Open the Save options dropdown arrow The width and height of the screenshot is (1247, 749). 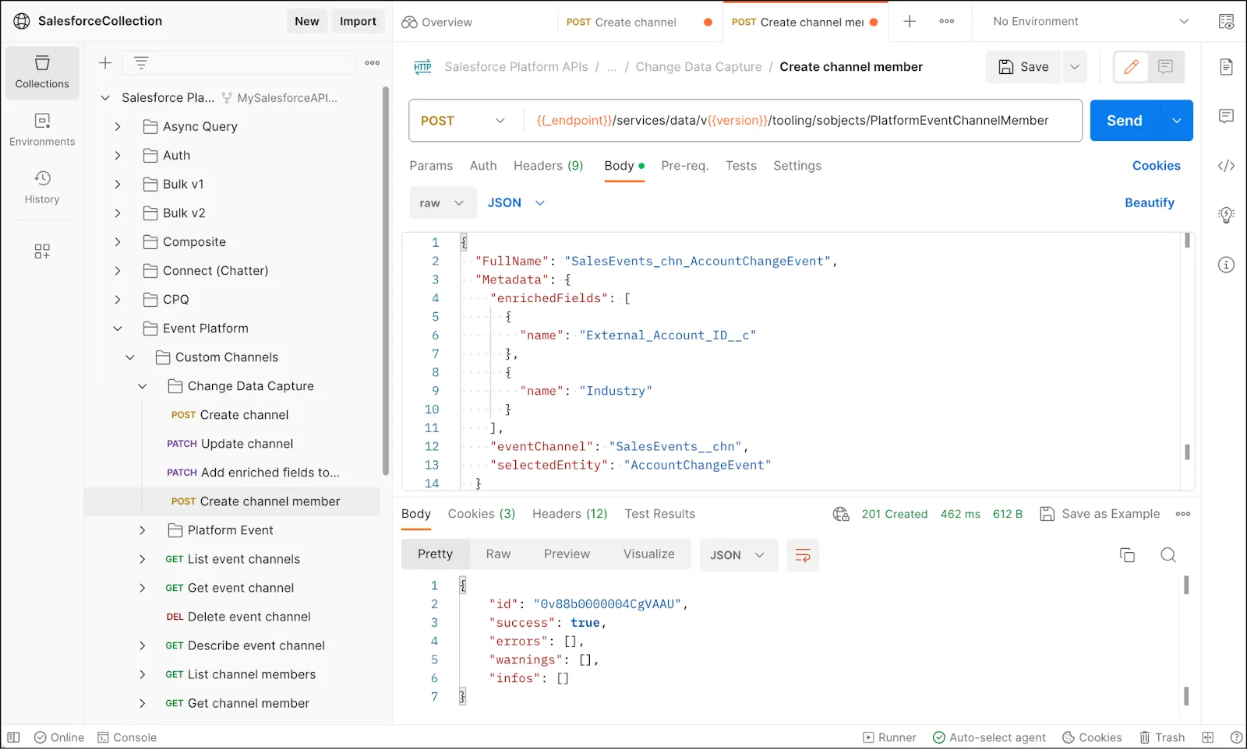click(1075, 67)
